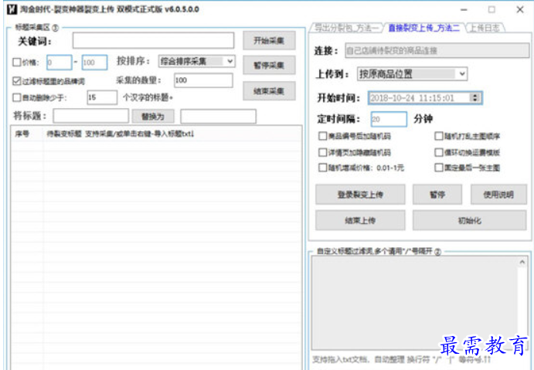The width and height of the screenshot is (534, 370).
Task: Open the 上传到 按原商品位置 dropdown
Action: point(412,74)
